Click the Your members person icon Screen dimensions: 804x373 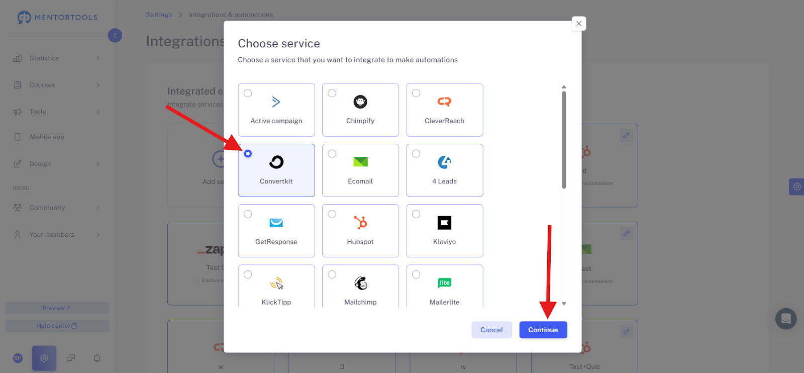[x=18, y=235]
